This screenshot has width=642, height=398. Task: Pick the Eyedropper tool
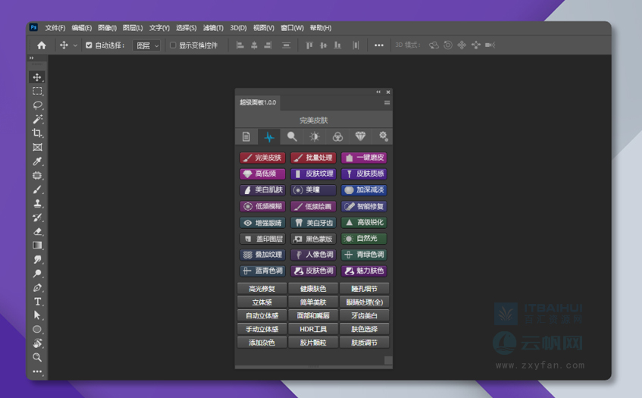click(x=37, y=161)
